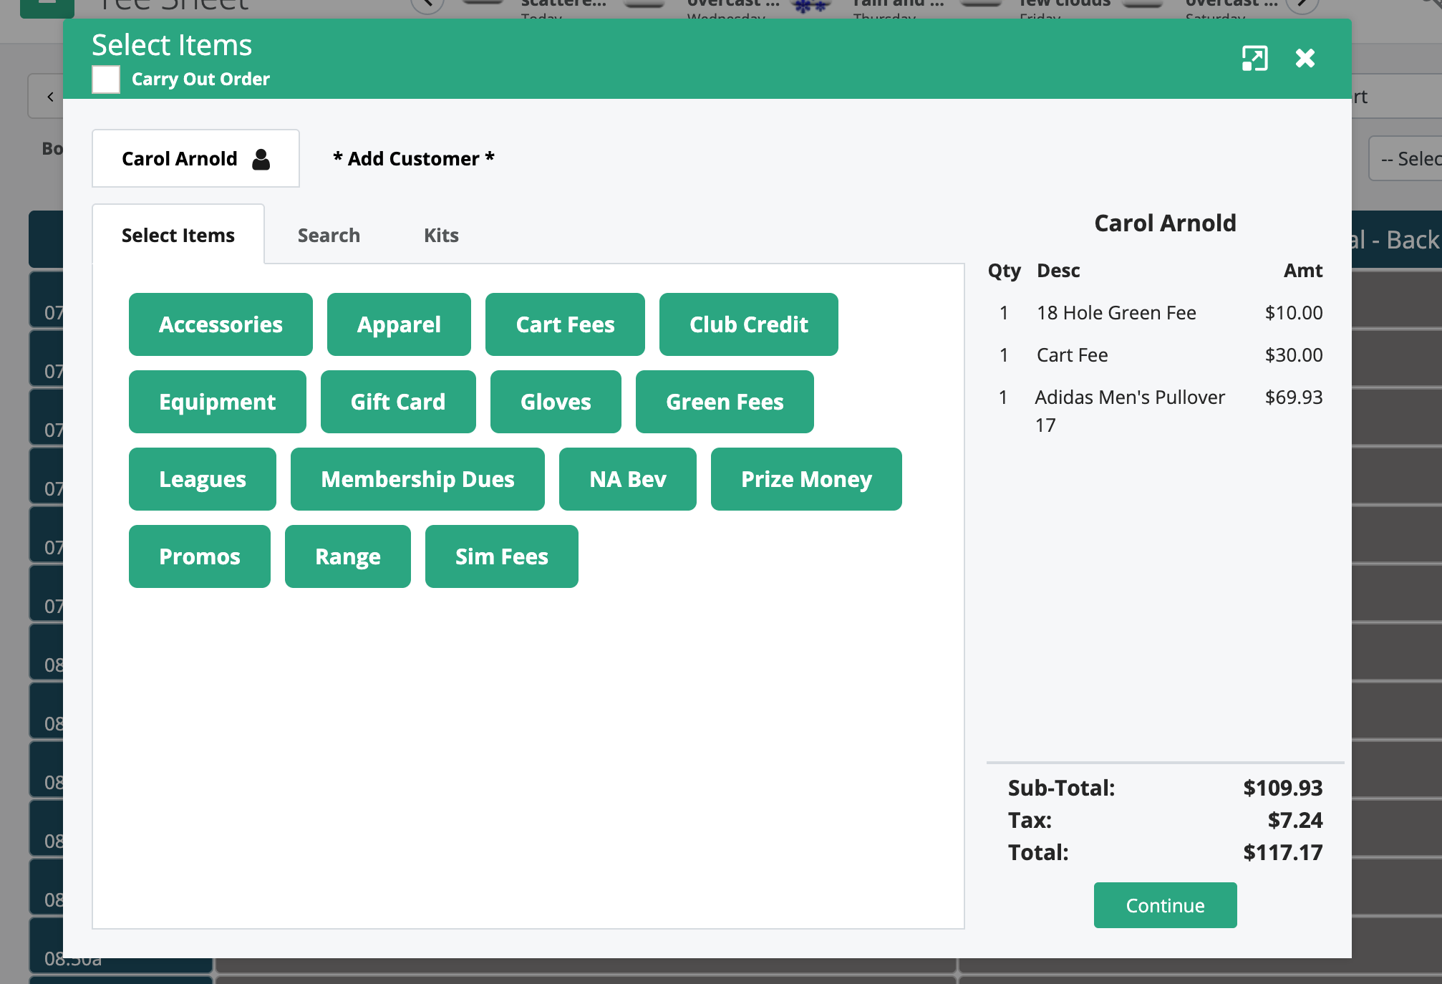
Task: Expand the Select Items dialog to fullscreen
Action: pos(1254,59)
